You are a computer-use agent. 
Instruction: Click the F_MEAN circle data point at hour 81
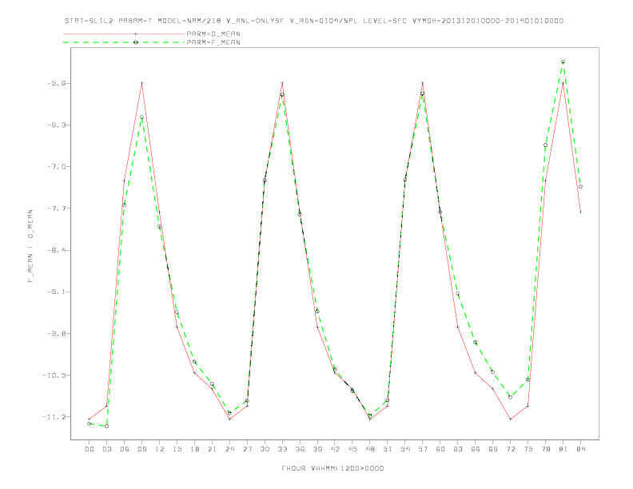pyautogui.click(x=563, y=62)
